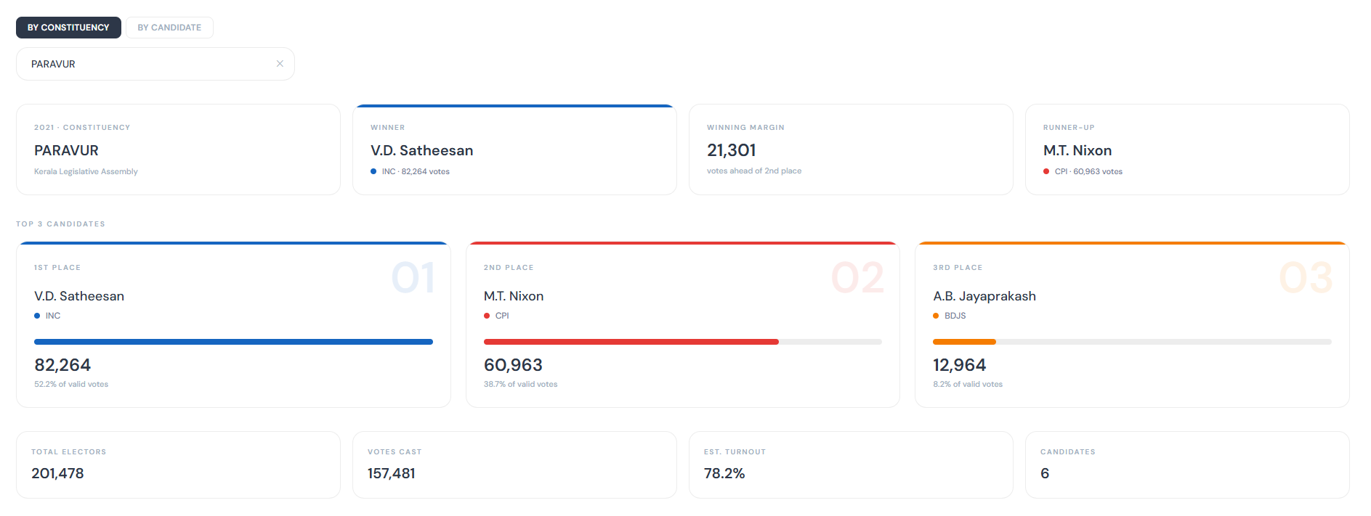Click the faded 01 rank number
This screenshot has width=1371, height=516.
tap(413, 278)
